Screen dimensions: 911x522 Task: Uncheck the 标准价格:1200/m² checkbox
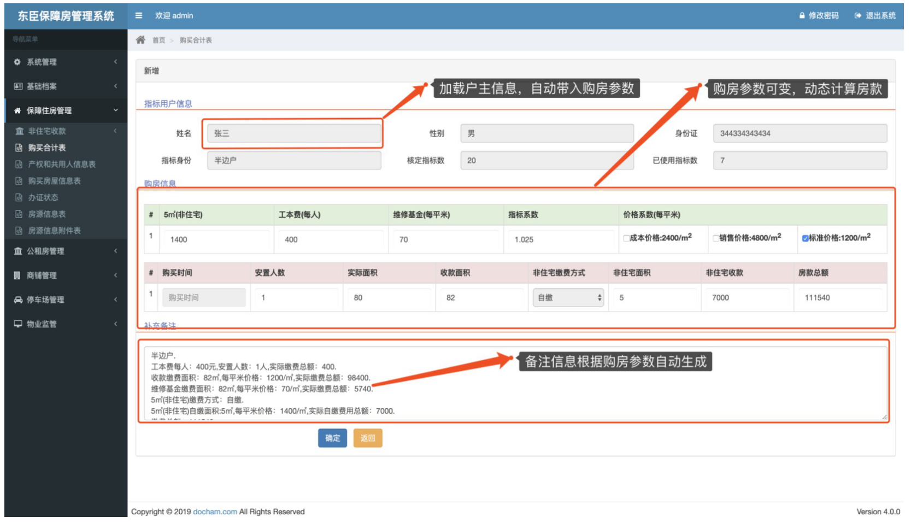tap(805, 238)
